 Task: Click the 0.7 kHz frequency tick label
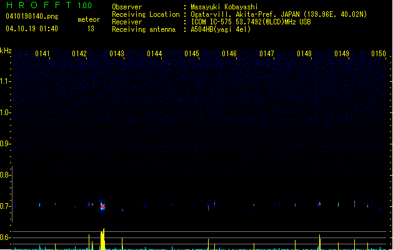[5, 206]
